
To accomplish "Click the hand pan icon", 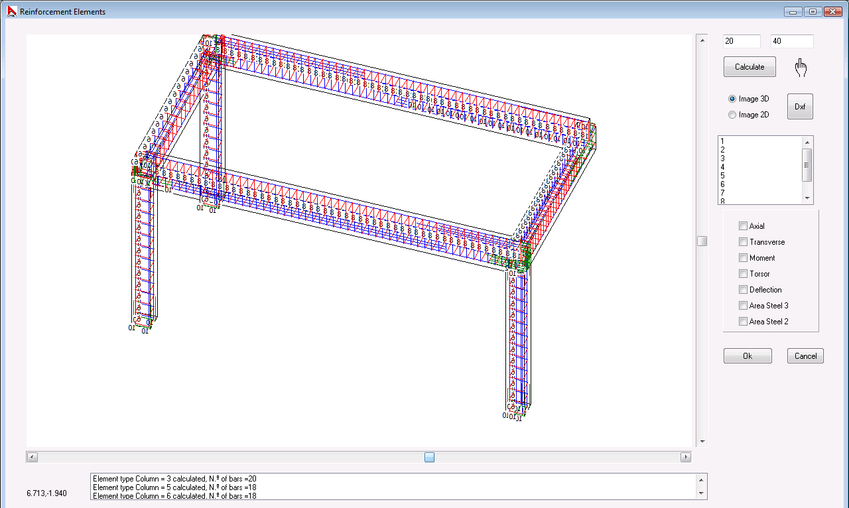I will [x=801, y=68].
